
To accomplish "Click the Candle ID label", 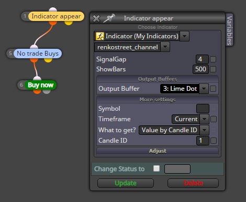I will pos(113,141).
